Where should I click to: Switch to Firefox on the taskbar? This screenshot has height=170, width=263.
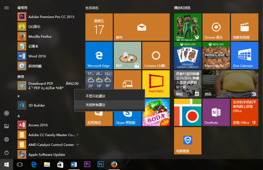coord(114,165)
